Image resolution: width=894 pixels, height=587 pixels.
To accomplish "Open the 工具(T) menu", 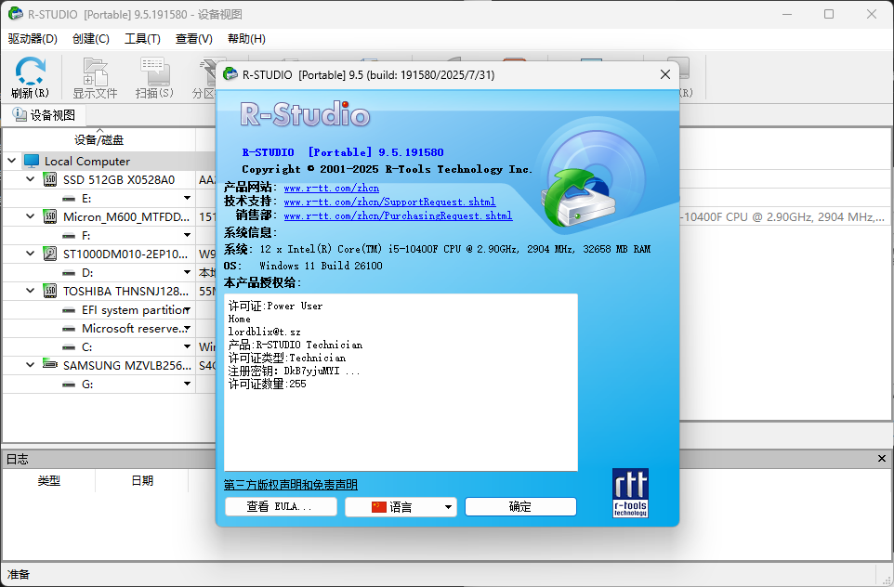I will [x=142, y=39].
